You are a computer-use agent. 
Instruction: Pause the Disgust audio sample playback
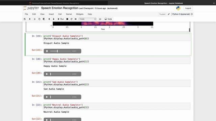coord(47,51)
